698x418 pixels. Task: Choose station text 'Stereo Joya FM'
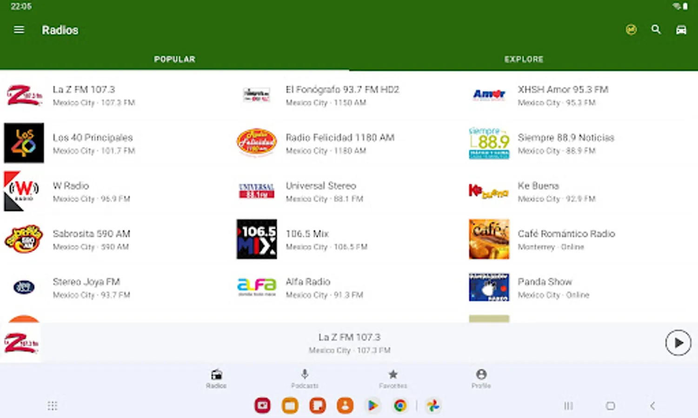pos(86,281)
